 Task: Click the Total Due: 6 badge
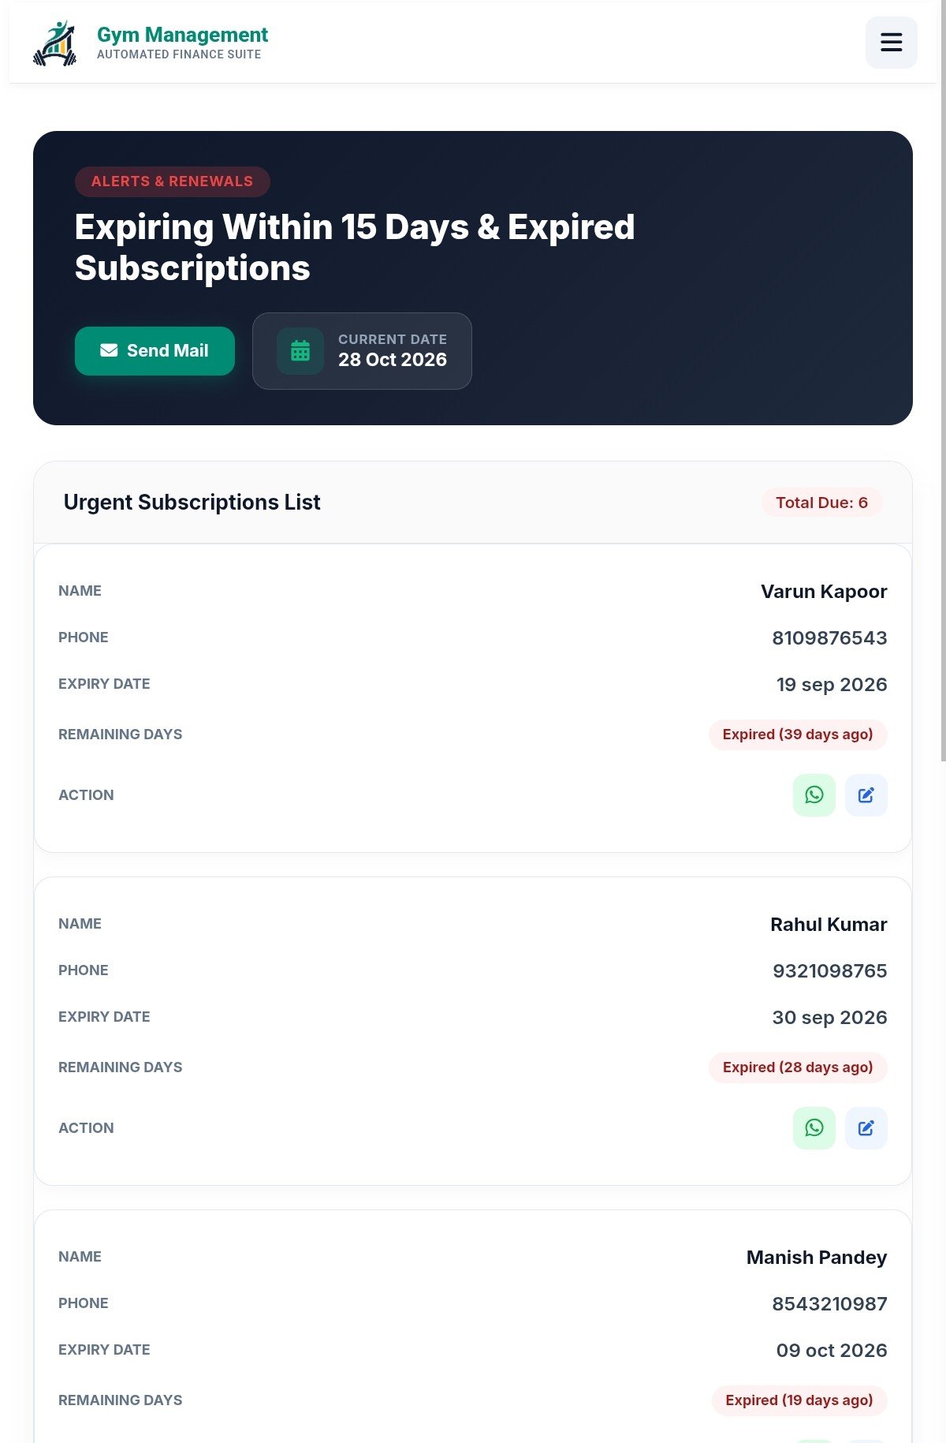coord(821,503)
